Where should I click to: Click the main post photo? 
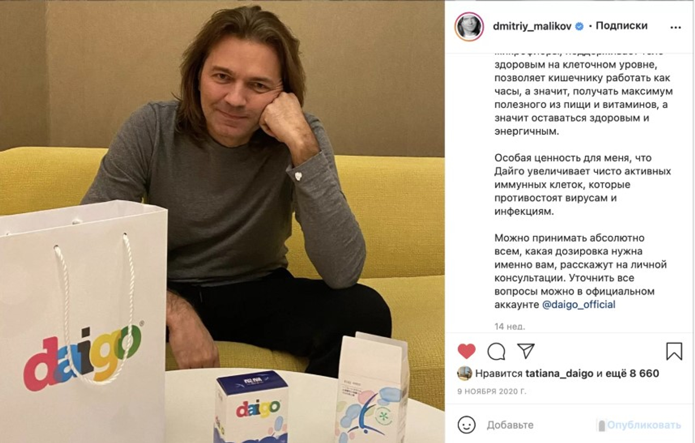222,221
